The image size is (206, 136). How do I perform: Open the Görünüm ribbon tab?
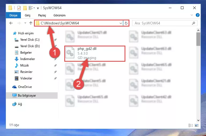[59, 15]
